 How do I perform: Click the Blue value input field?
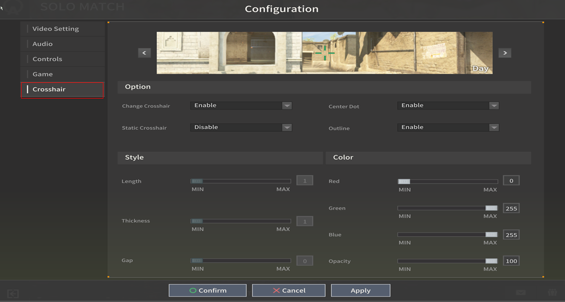point(511,235)
